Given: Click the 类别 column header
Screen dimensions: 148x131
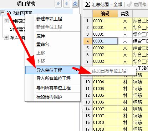Looking at the screenshot, I should point(125,14).
